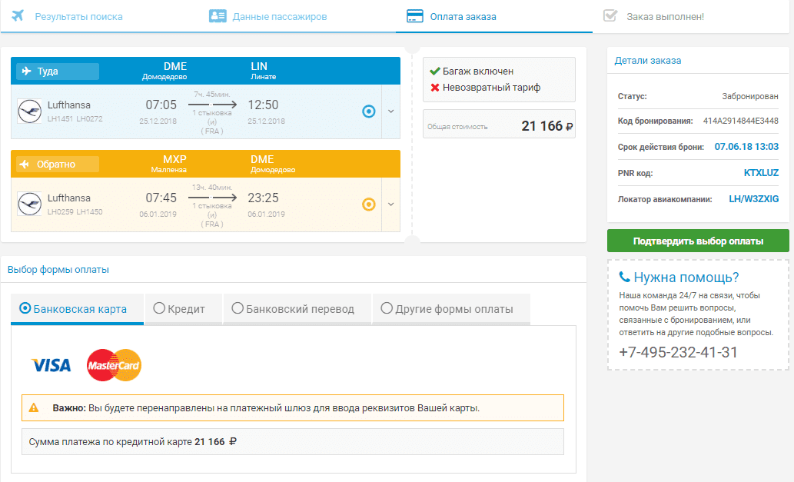Click the credit card icon beside Оплата заказа
Viewport: 794px width, 482px height.
click(x=415, y=16)
